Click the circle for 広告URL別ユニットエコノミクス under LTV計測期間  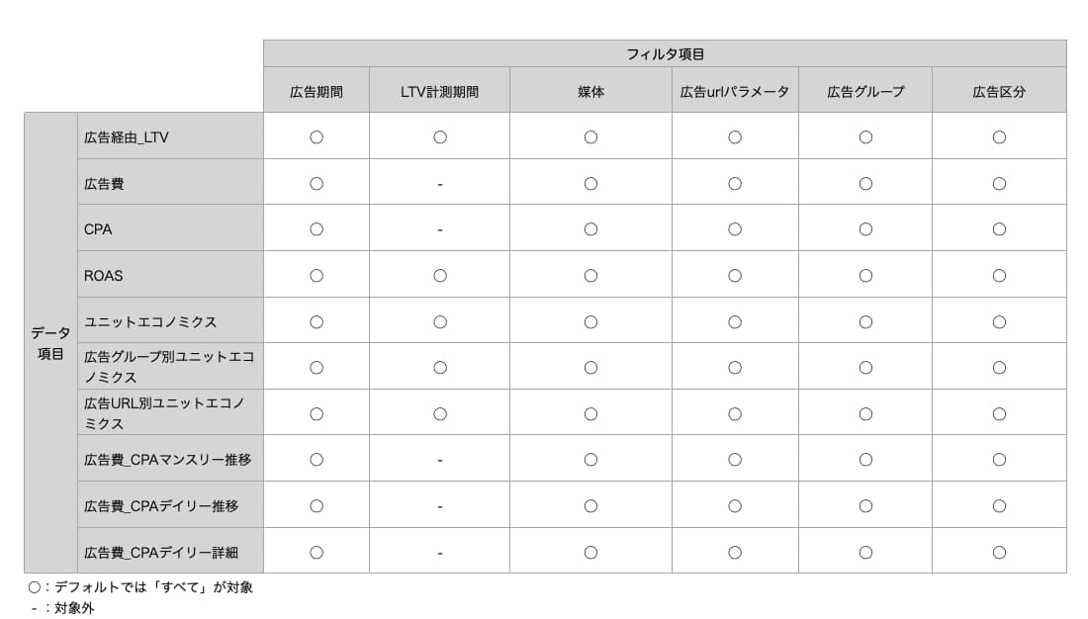(x=440, y=414)
